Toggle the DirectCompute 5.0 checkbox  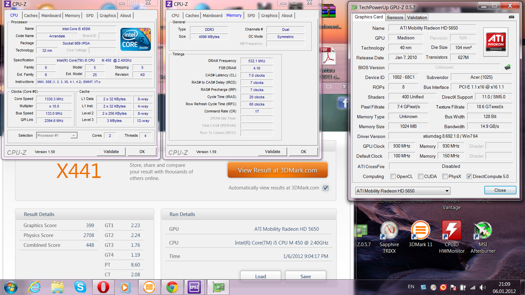click(469, 176)
